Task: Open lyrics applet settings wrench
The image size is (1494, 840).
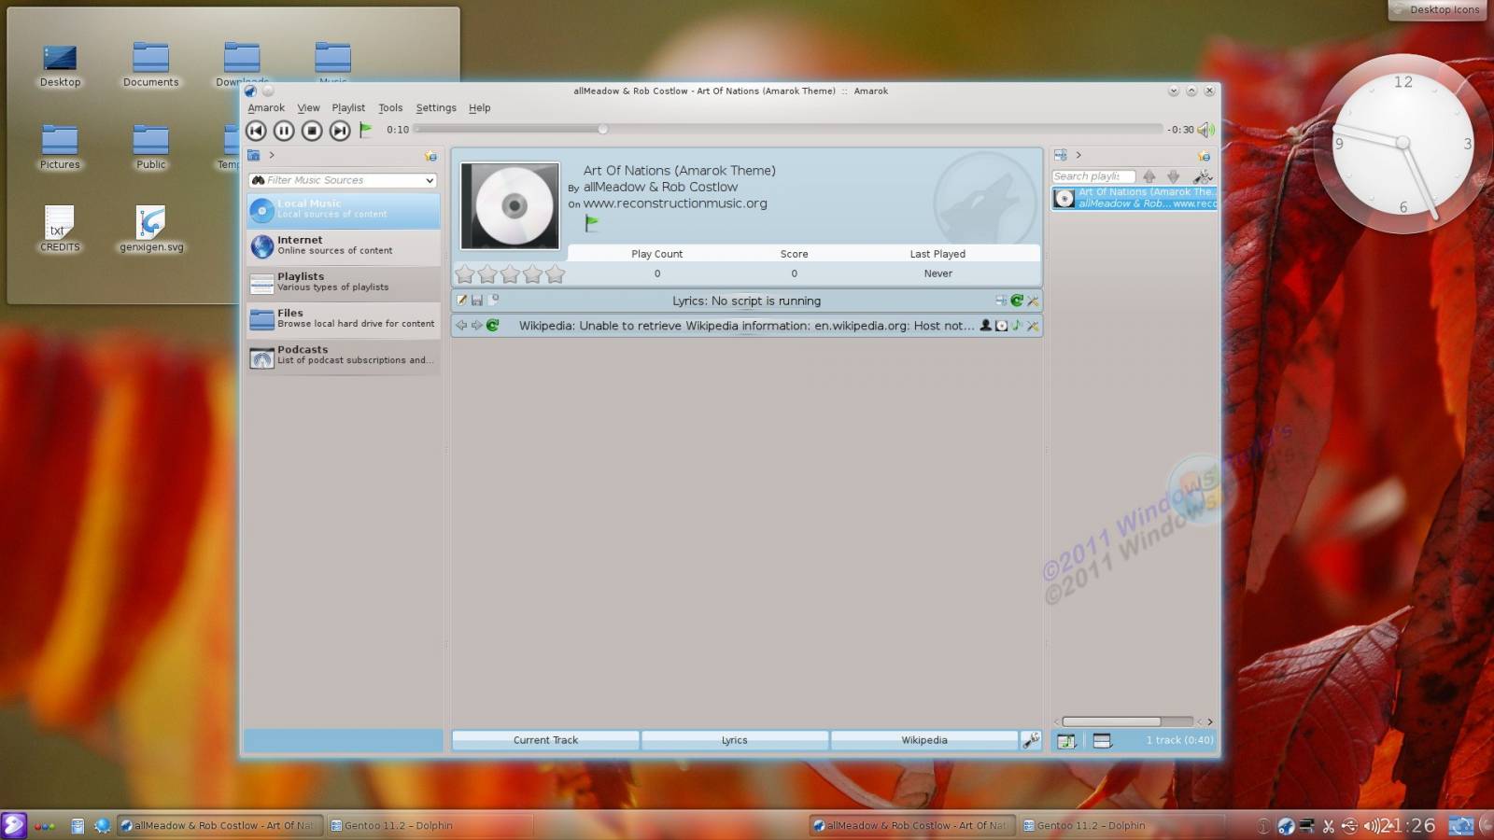Action: pyautogui.click(x=1033, y=301)
